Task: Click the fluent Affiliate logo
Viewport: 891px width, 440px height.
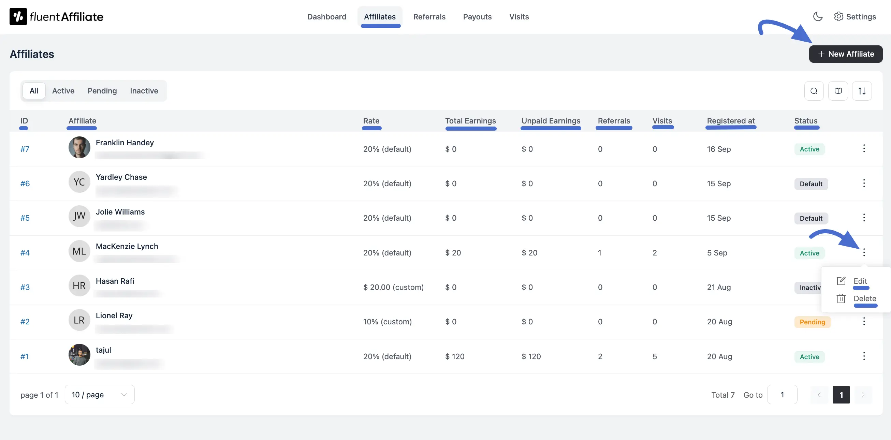Action: 56,16
